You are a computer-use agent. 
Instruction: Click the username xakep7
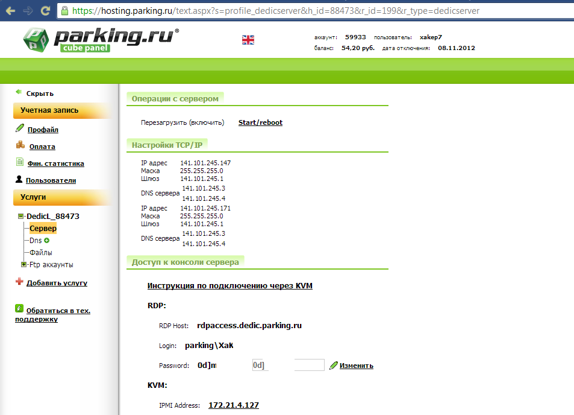pyautogui.click(x=431, y=37)
